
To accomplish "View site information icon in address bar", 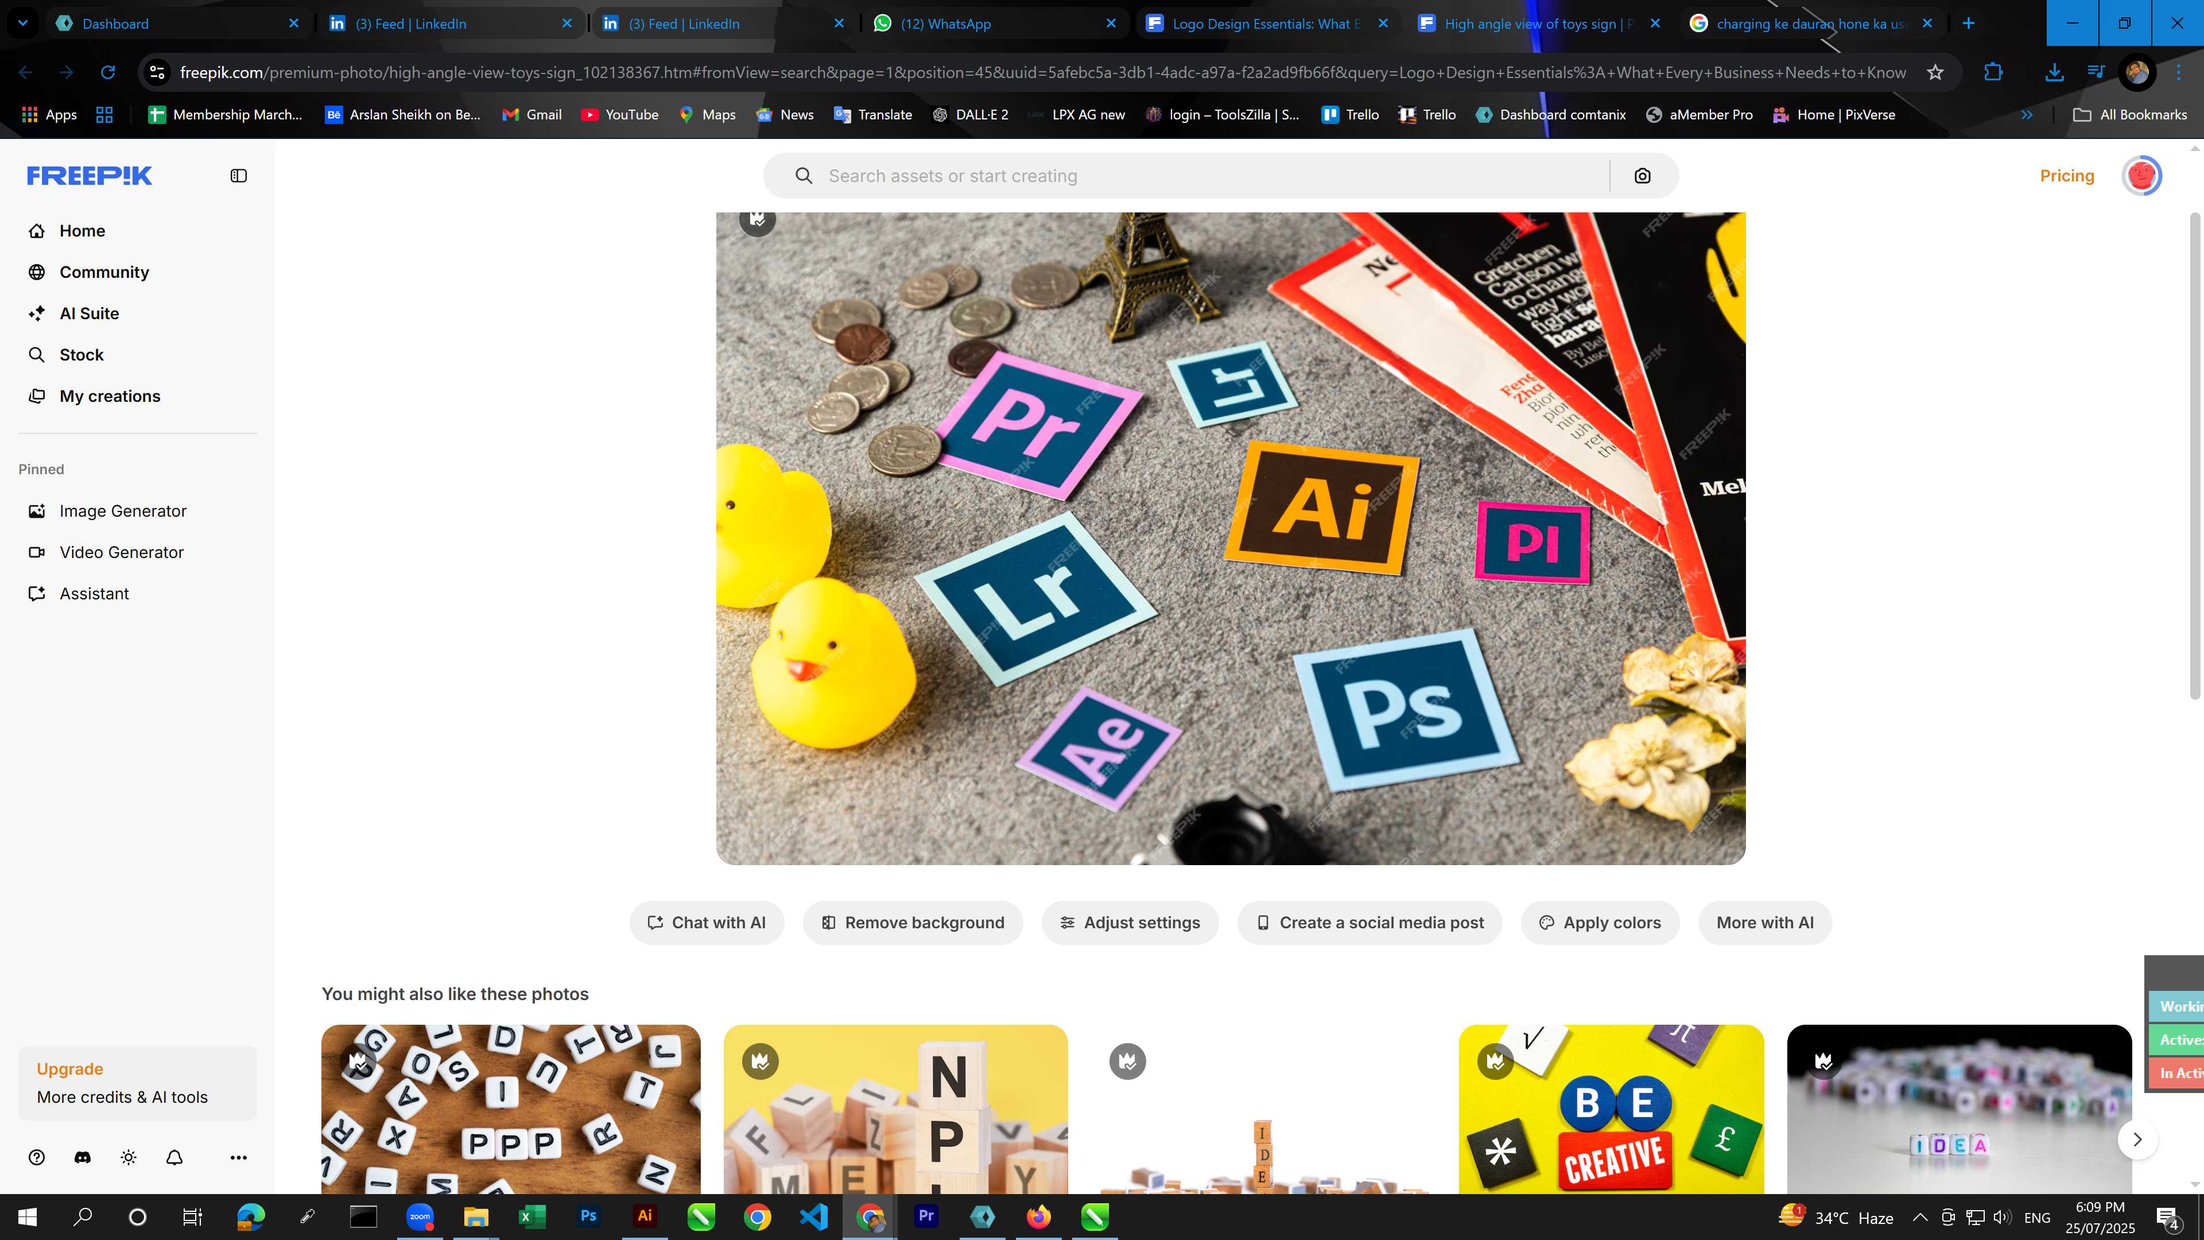I will click(x=157, y=72).
